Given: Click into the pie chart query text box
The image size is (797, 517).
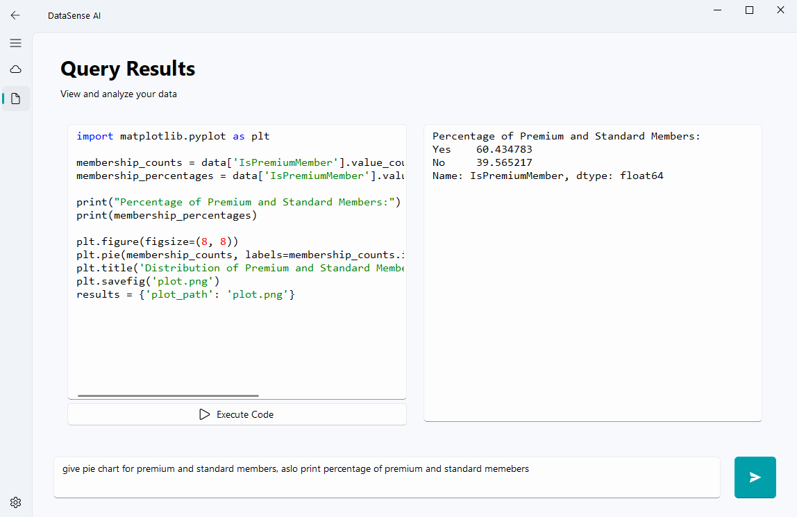Looking at the screenshot, I should pos(386,477).
